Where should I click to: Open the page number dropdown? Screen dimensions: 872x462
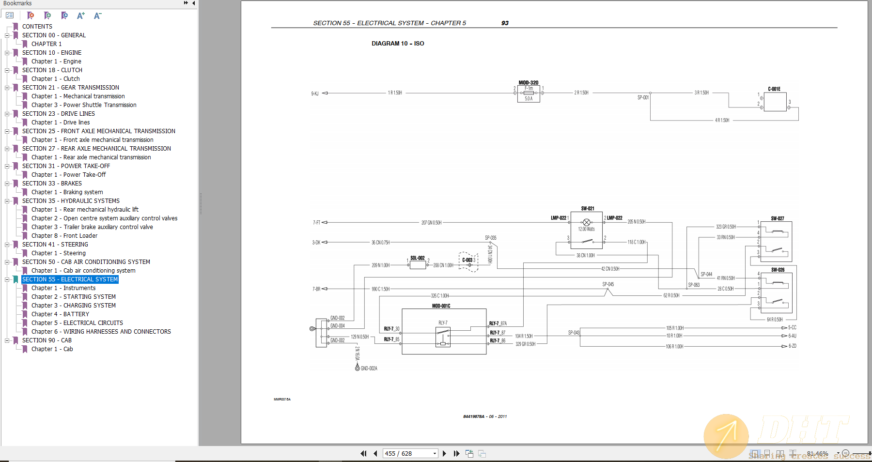point(434,453)
